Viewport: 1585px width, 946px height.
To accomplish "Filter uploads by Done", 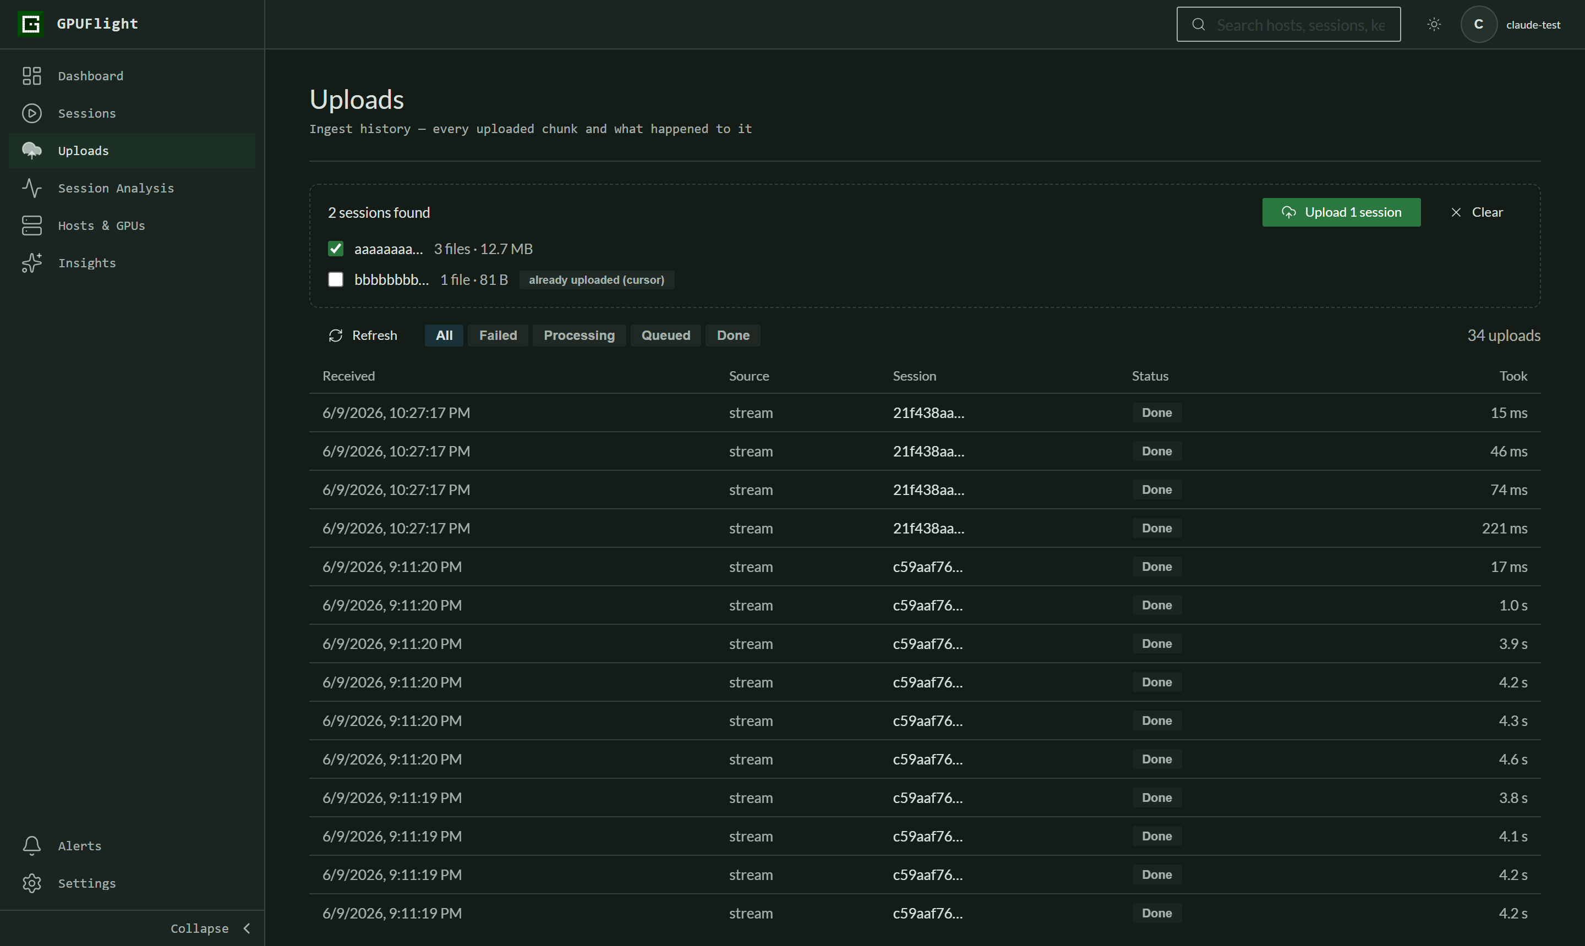I will (x=733, y=335).
